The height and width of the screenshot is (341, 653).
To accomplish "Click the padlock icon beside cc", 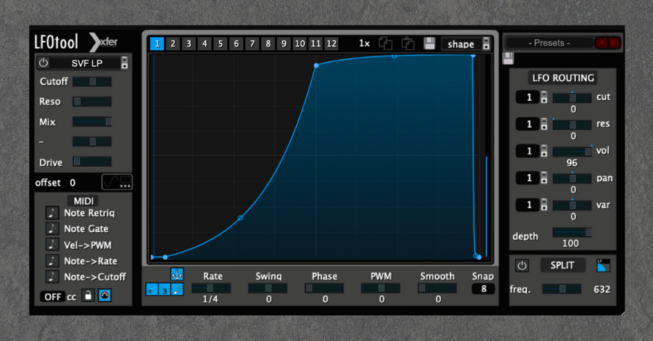I will (x=88, y=295).
